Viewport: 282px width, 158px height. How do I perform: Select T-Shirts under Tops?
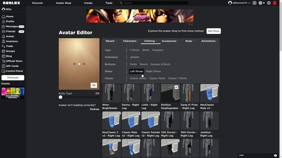pos(134,50)
